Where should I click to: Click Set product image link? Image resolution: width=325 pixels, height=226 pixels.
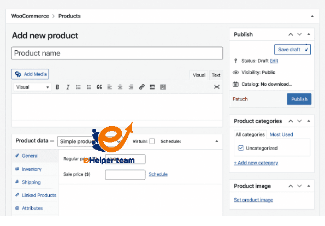[253, 200]
